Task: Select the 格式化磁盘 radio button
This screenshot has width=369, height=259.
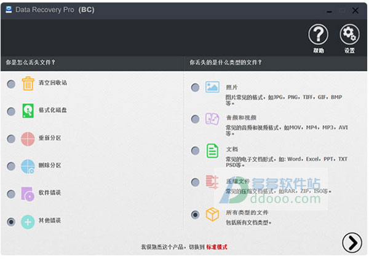Action: 11,111
